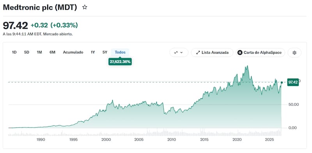
Task: Click the expand arrows icon on Lista Avanzada
Action: point(198,53)
